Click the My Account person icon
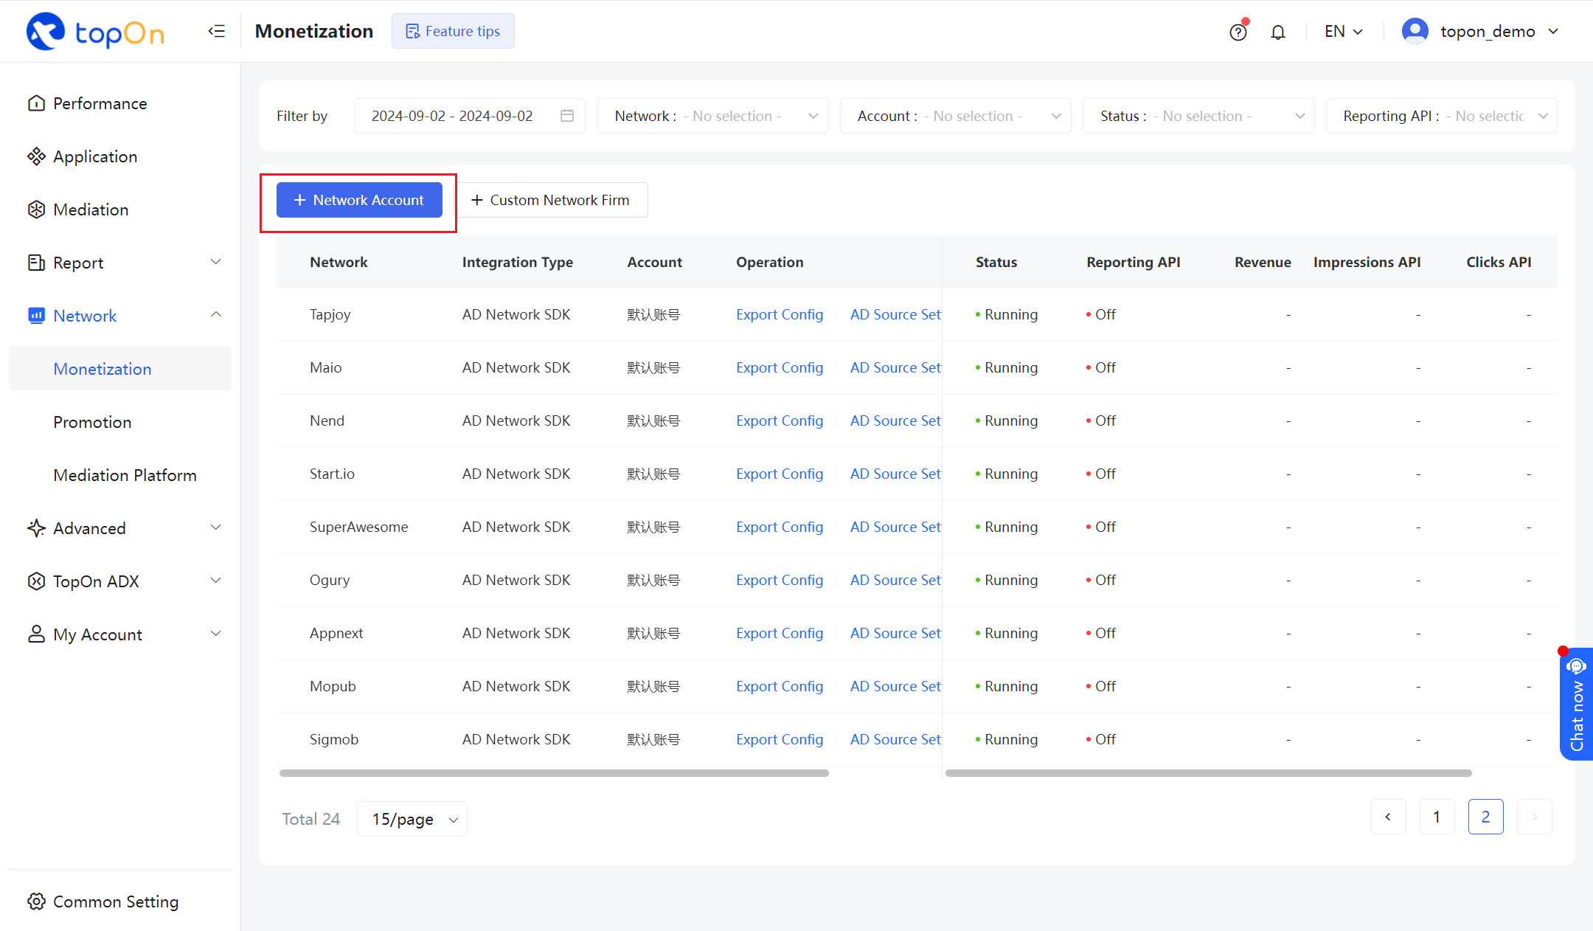 (36, 634)
